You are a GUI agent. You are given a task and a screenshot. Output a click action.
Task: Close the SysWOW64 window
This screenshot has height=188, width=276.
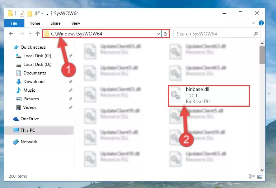(257, 13)
